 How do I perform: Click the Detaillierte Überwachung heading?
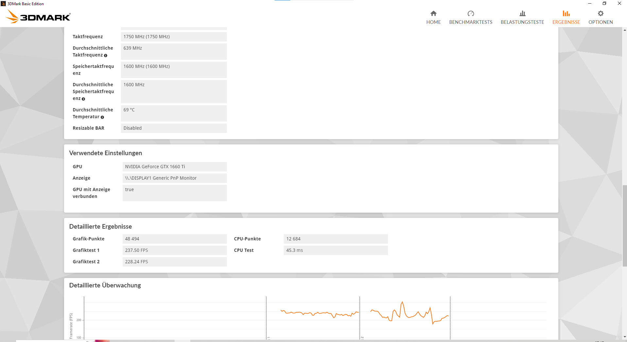105,285
